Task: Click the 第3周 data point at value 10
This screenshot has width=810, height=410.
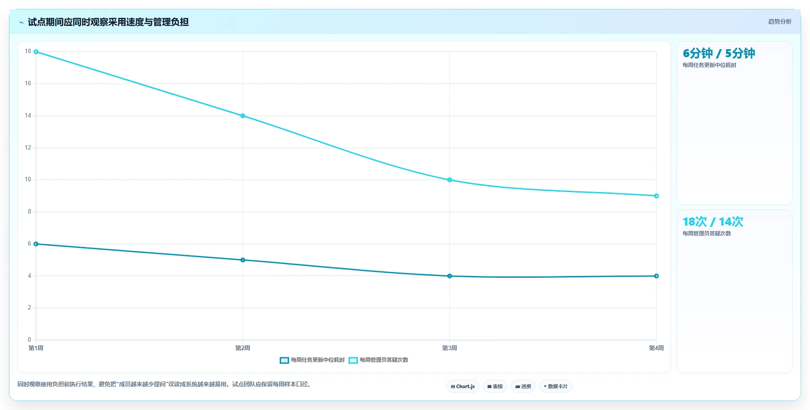Action: point(449,180)
